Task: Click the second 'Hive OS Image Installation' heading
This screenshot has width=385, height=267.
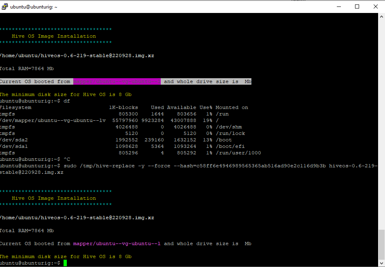Action: tap(54, 198)
